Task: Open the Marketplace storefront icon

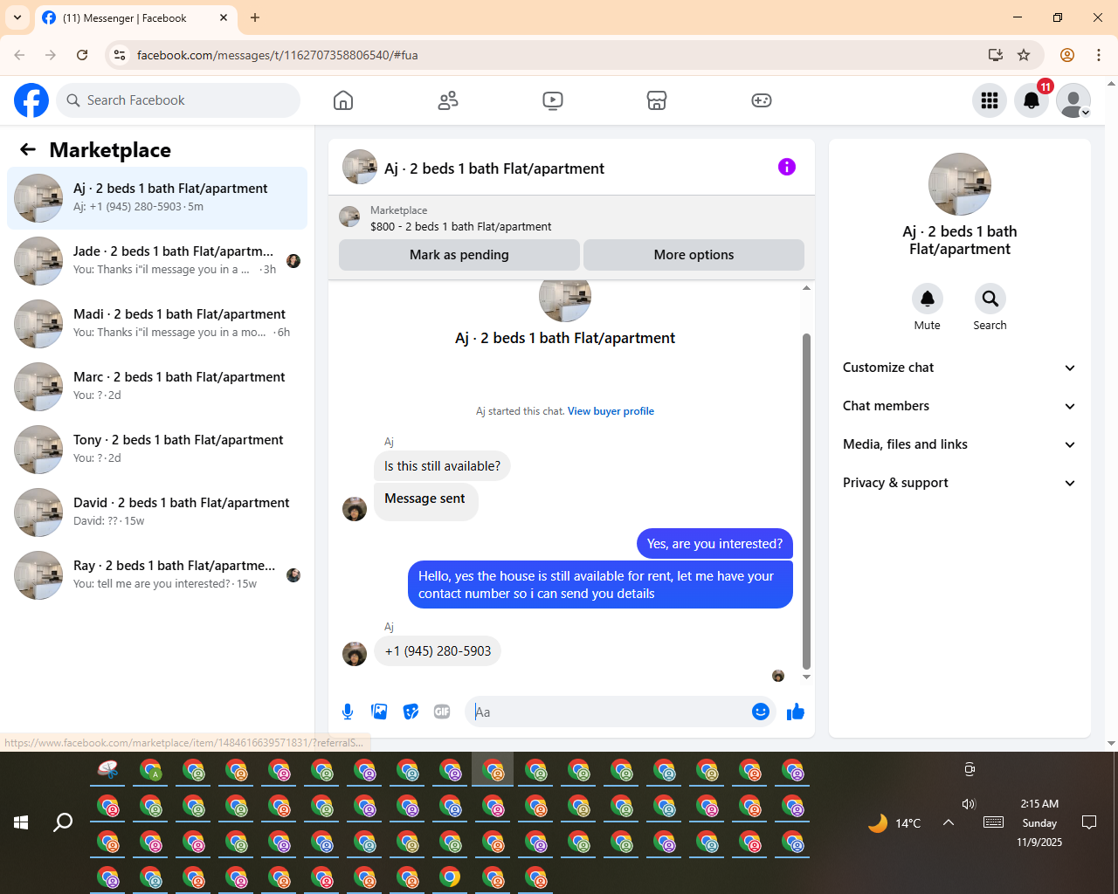Action: [657, 100]
